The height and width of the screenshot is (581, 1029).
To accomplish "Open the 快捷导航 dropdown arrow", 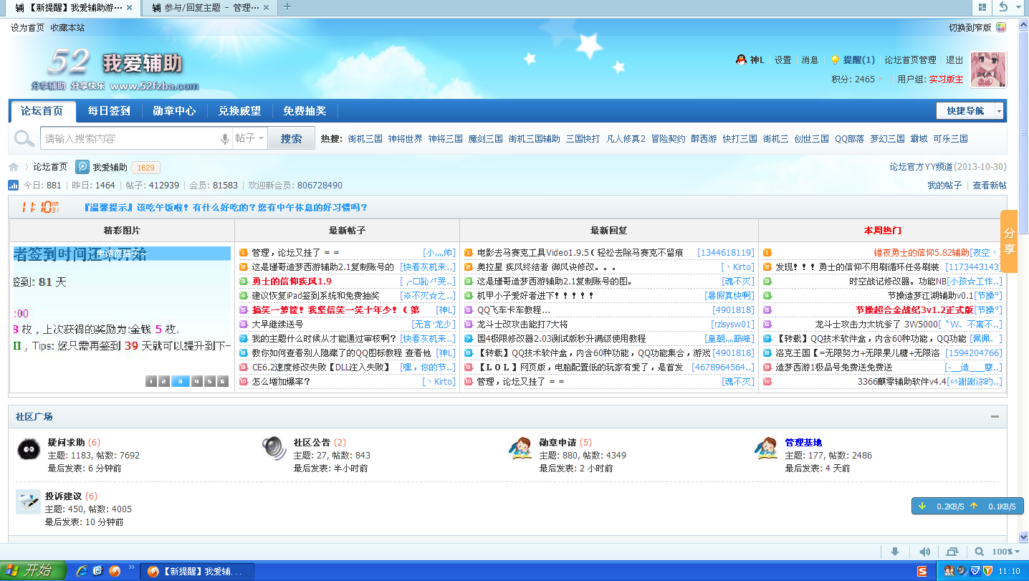I will [x=999, y=111].
